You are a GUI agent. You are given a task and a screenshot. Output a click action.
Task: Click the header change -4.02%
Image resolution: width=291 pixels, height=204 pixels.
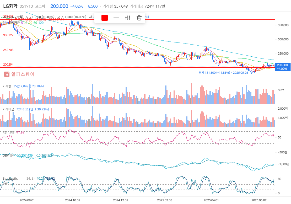click(77, 6)
